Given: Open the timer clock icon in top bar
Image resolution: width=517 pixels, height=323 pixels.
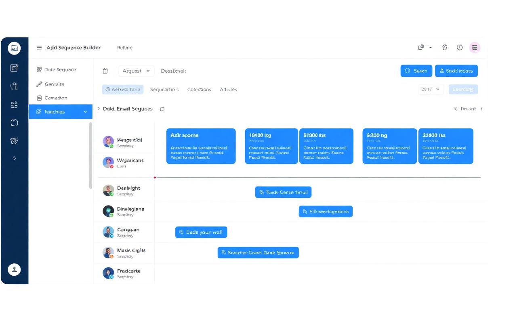Looking at the screenshot, I should point(460,47).
